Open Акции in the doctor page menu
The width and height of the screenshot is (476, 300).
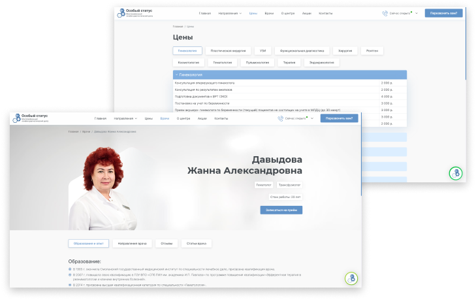pyautogui.click(x=202, y=119)
